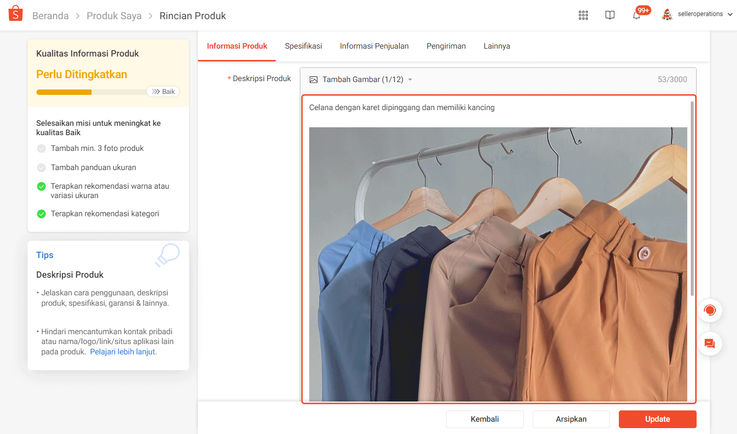Click the Update button
This screenshot has width=737, height=434.
657,419
